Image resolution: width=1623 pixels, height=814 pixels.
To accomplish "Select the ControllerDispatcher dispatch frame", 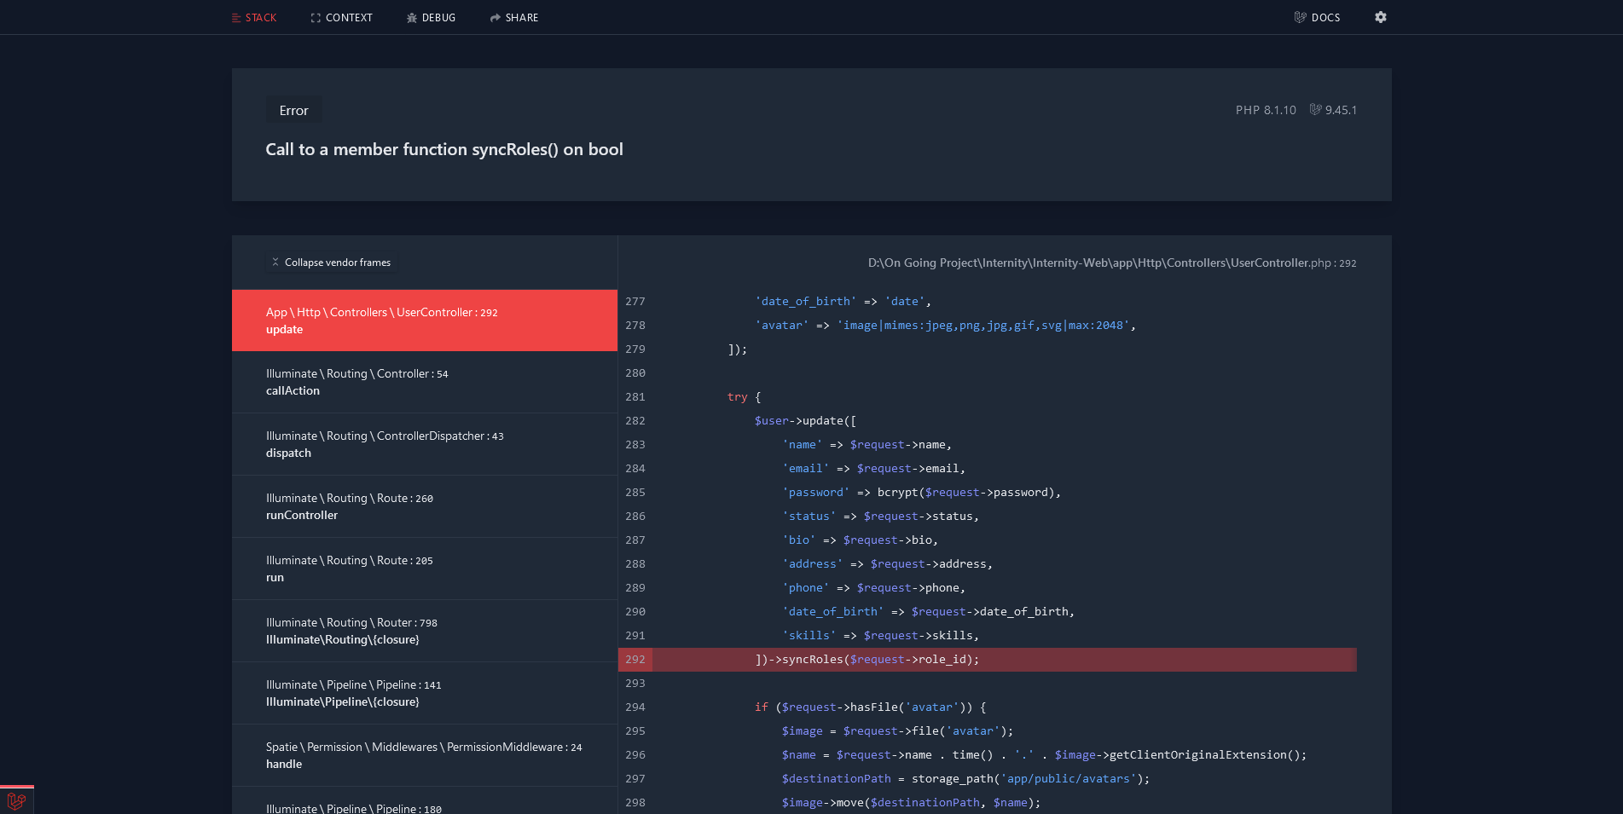I will coord(424,444).
